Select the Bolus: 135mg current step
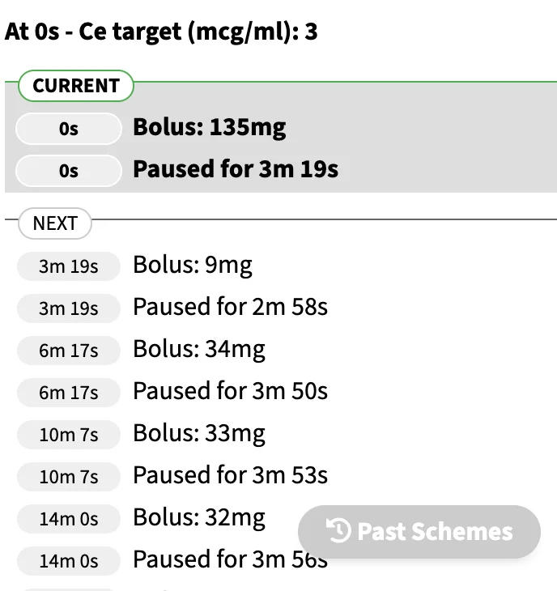The image size is (557, 591). [x=210, y=128]
